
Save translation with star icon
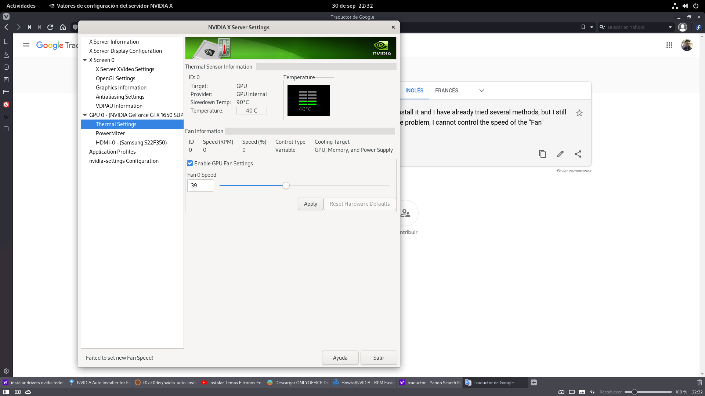point(579,113)
